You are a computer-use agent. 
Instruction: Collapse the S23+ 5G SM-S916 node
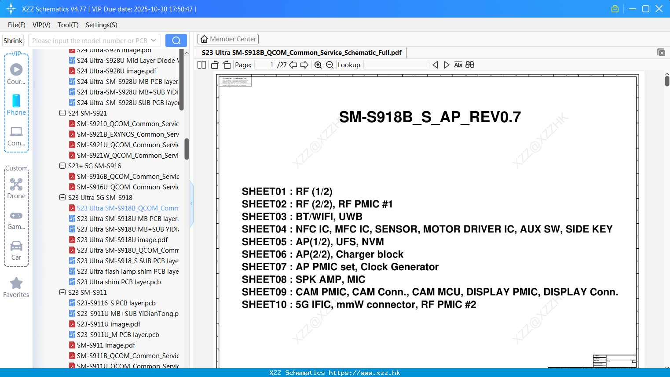[62, 166]
